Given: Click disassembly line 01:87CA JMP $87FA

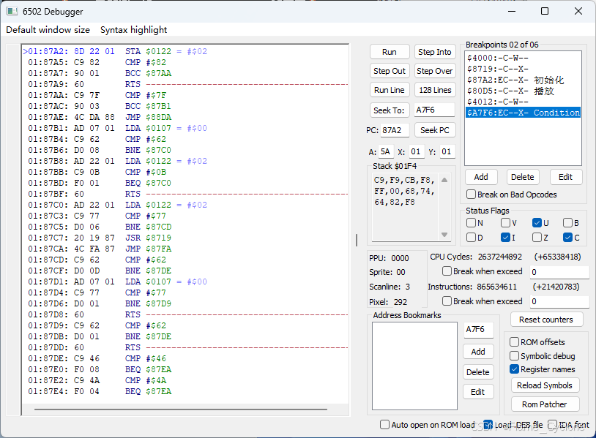Looking at the screenshot, I should (186, 249).
